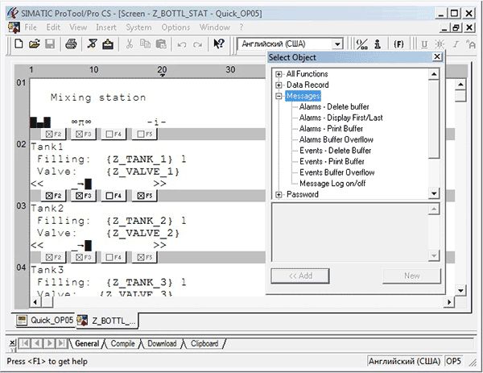Expand the Password tree node
This screenshot has width=483, height=373.
click(279, 195)
